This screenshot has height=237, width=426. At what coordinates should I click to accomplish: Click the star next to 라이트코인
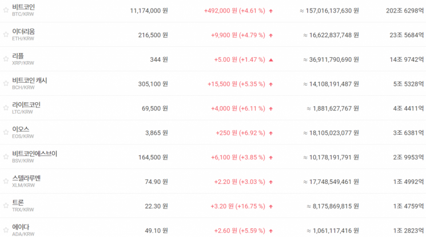(6, 108)
